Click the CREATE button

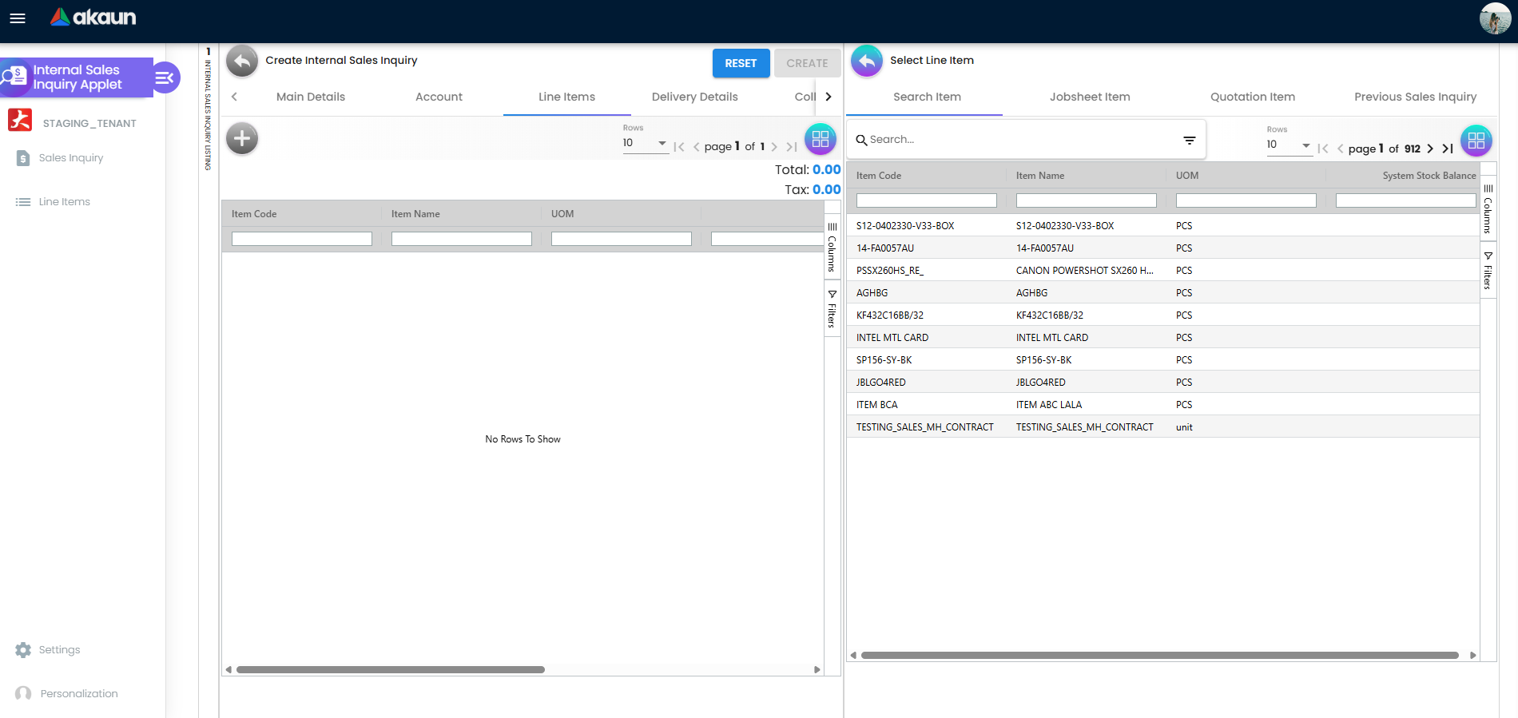807,63
